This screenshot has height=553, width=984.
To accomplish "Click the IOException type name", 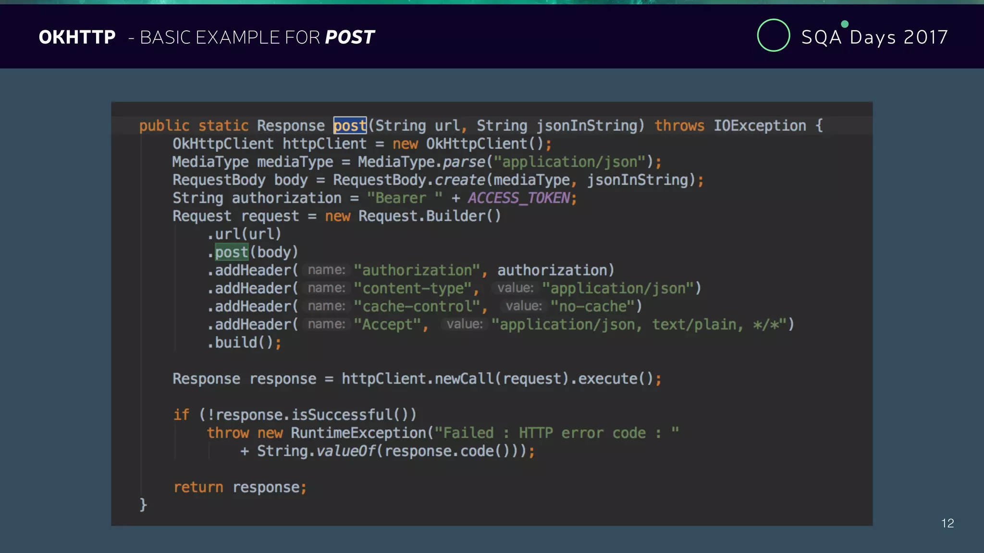I will pyautogui.click(x=759, y=126).
